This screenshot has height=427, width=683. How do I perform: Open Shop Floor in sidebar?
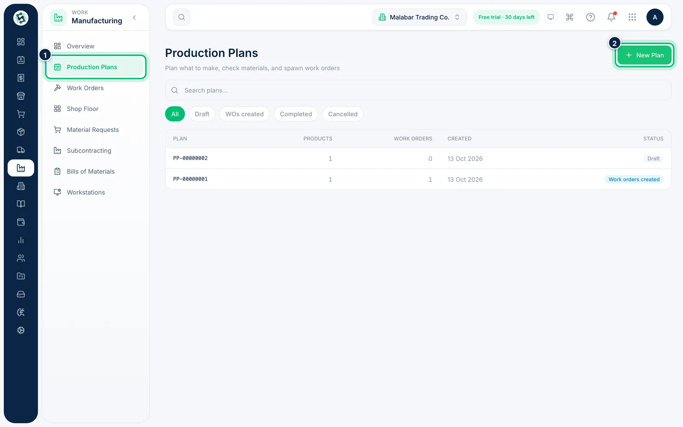(x=96, y=109)
